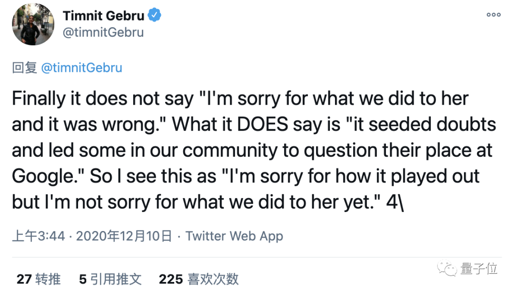Click the word "Google." in the tweet
Image resolution: width=514 pixels, height=291 pixels.
click(47, 176)
